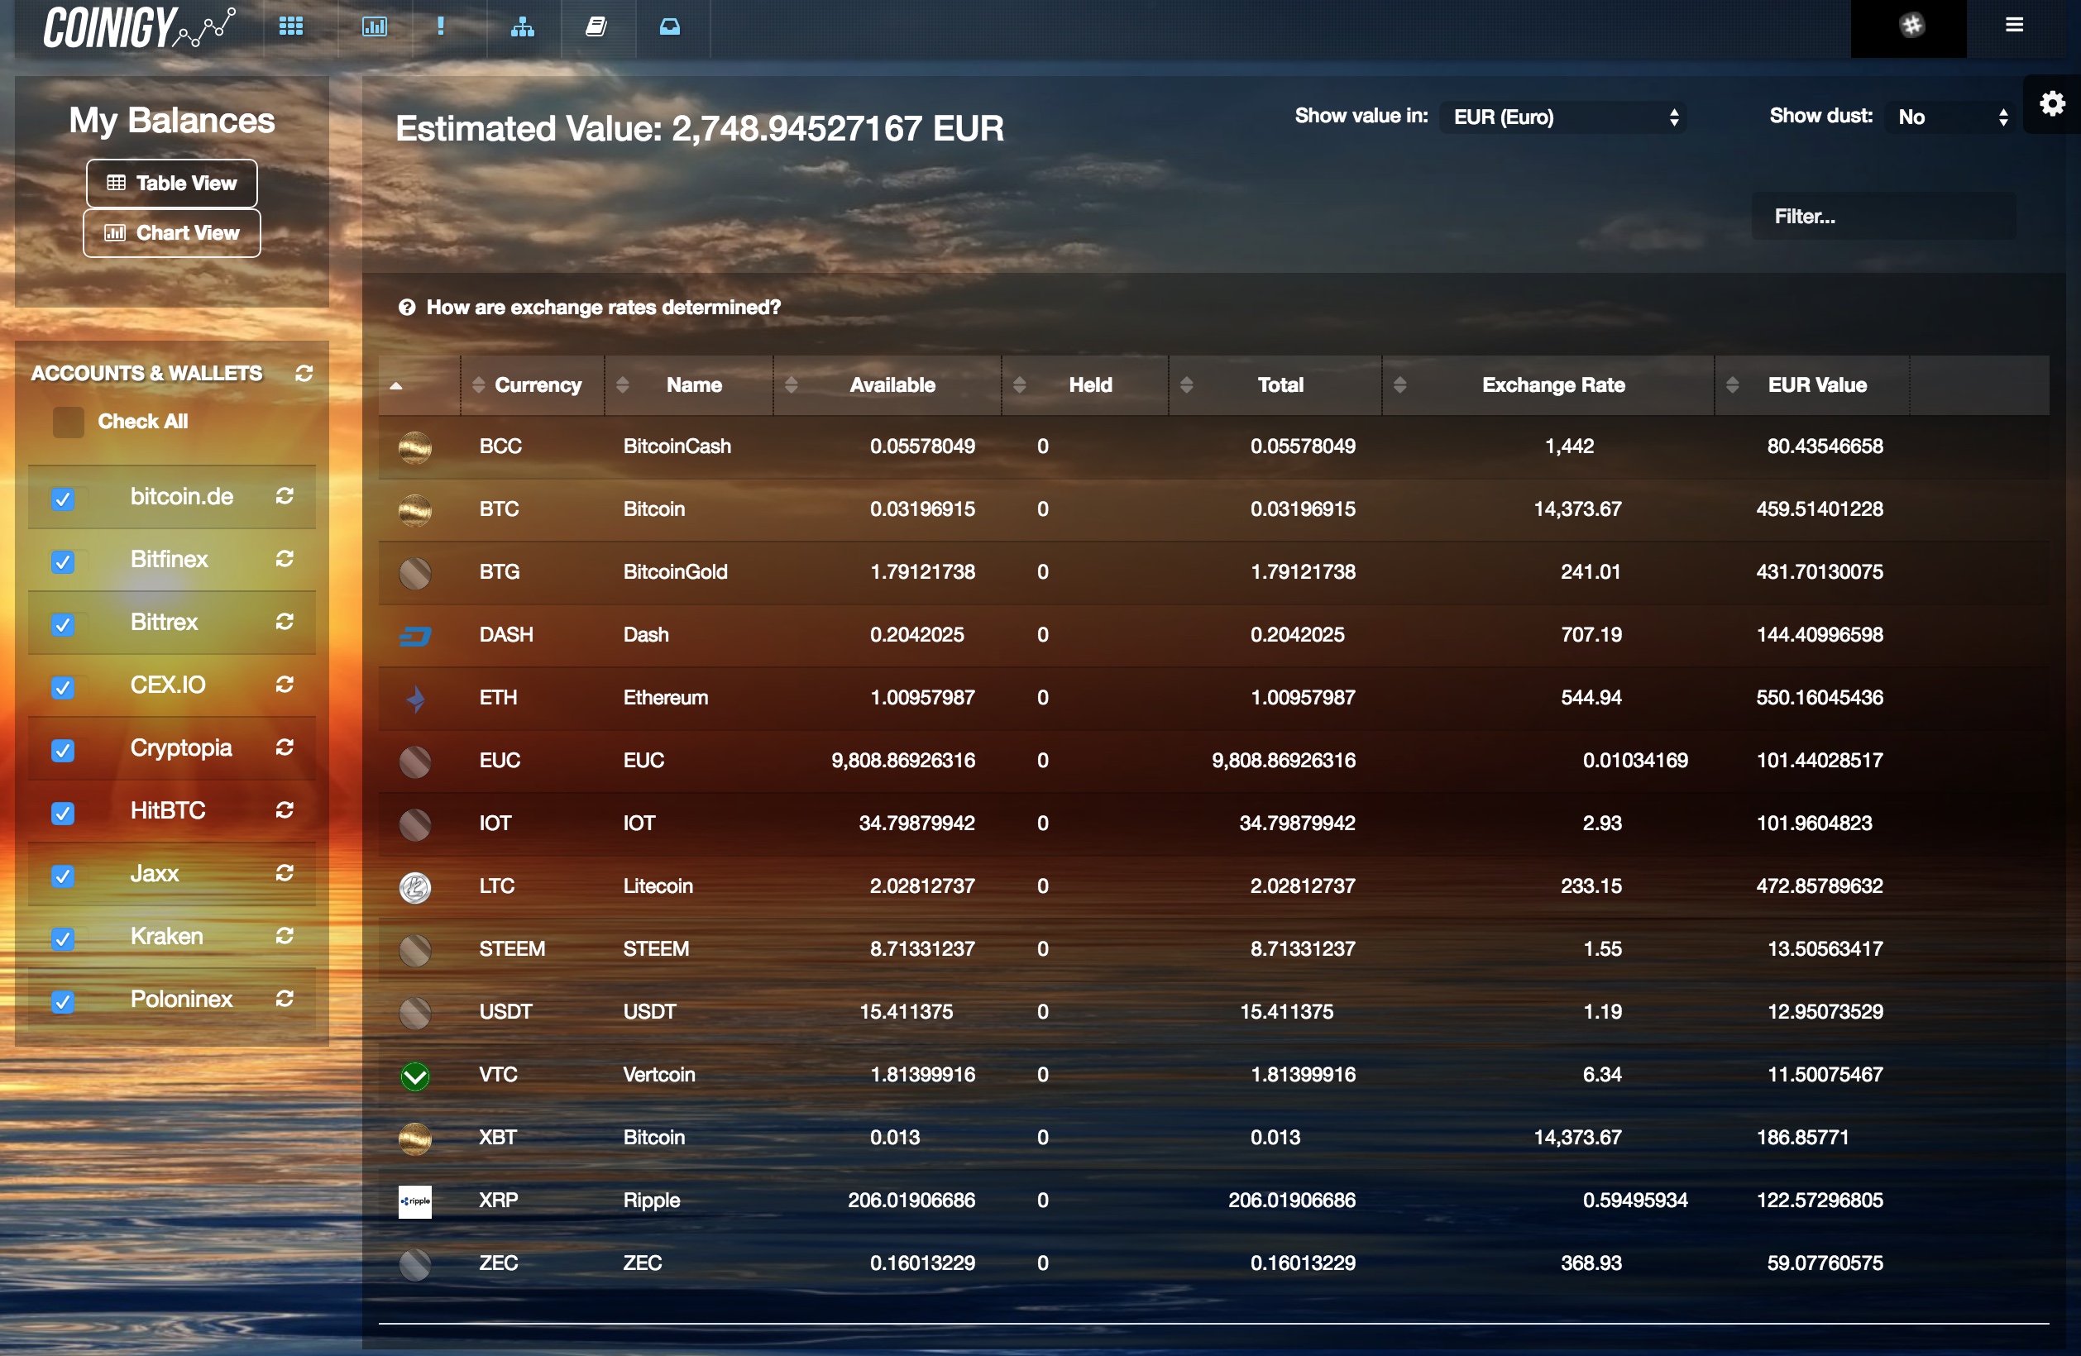Click the Ethereum coin icon
The image size is (2081, 1356).
point(415,699)
